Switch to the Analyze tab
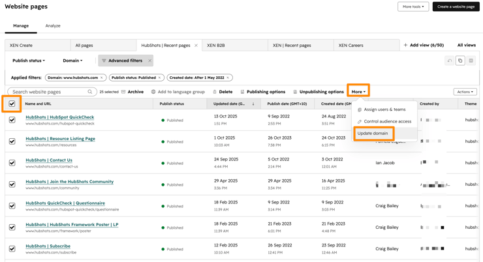This screenshot has height=262, width=483. click(x=53, y=26)
